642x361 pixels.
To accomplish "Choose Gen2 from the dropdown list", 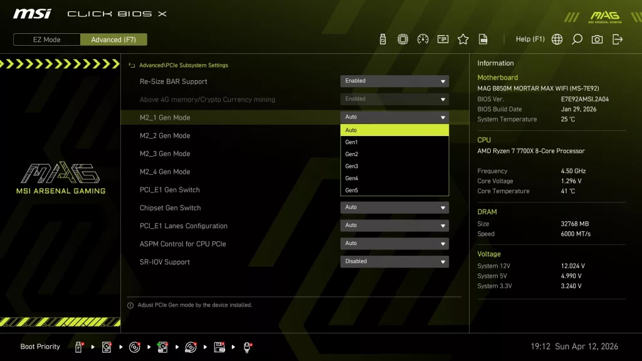I will [x=394, y=154].
